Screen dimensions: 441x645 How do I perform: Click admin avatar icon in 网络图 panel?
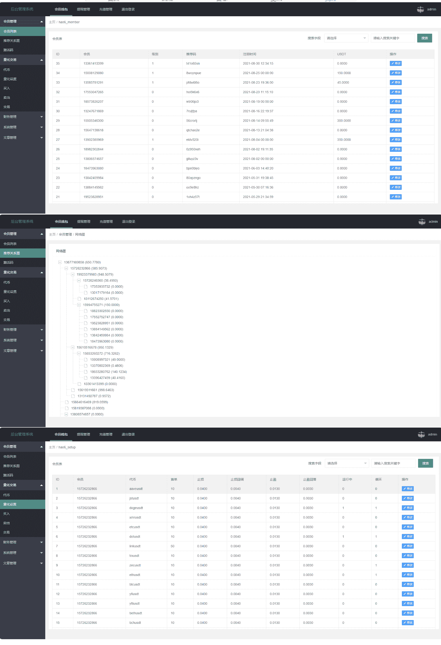tap(422, 222)
